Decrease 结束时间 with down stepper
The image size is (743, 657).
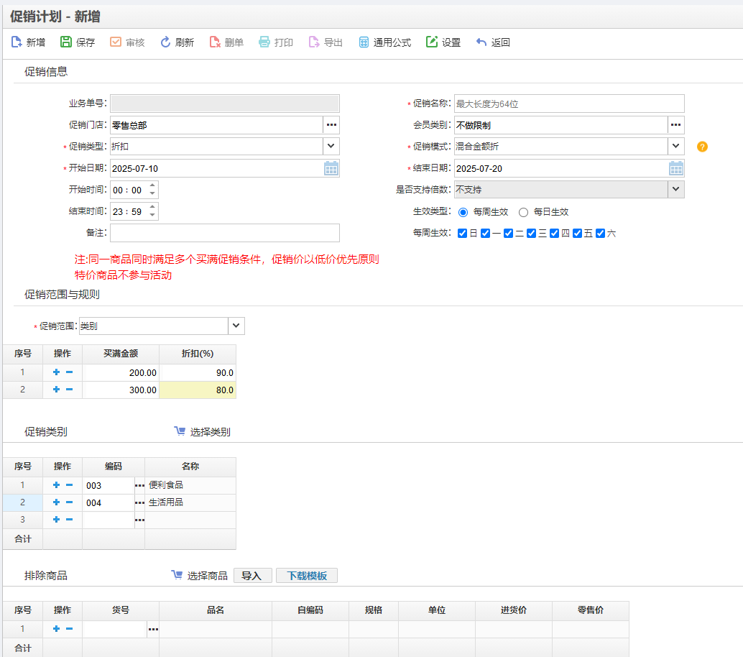coord(152,215)
